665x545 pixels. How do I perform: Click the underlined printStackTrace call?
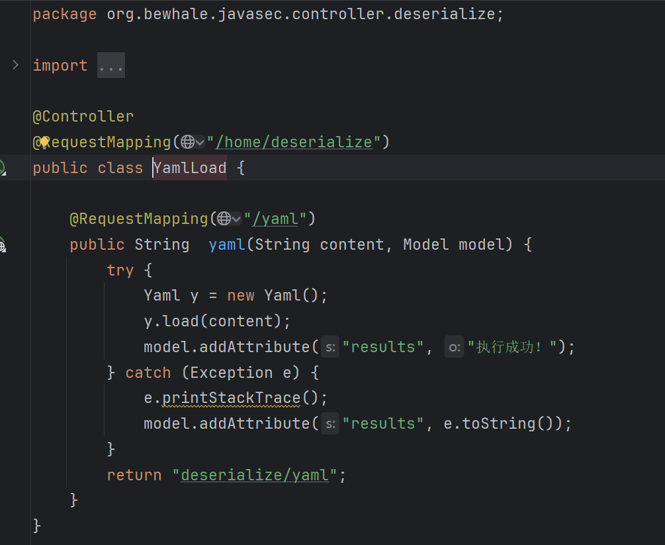(231, 398)
